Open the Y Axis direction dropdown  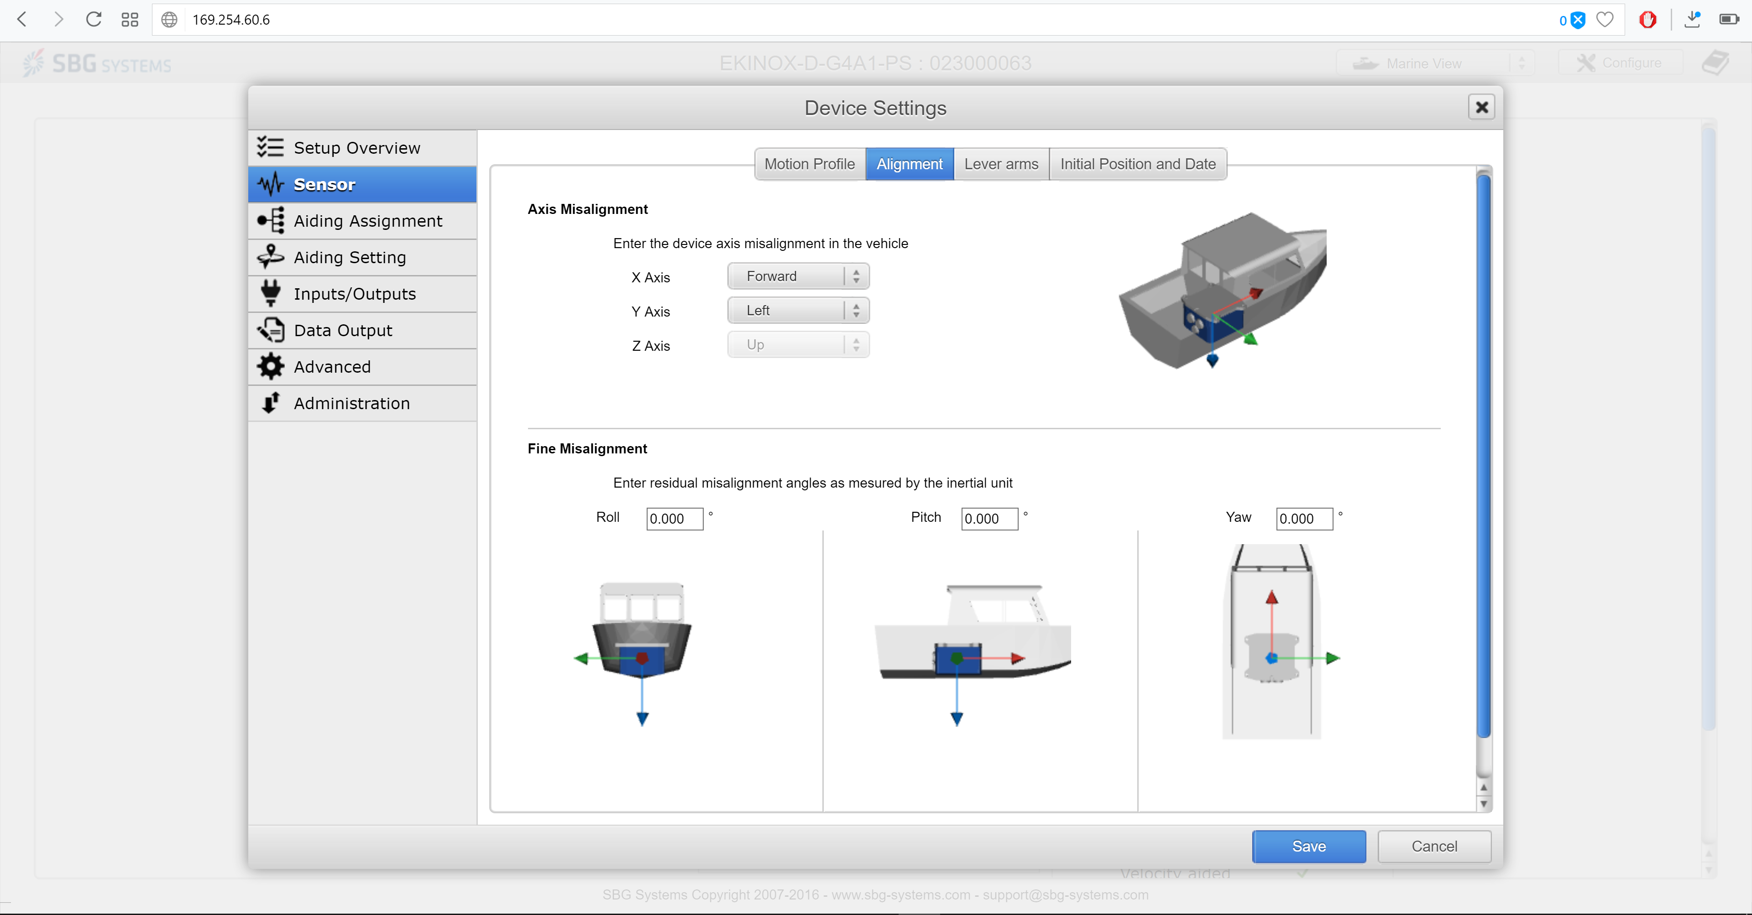coord(798,311)
